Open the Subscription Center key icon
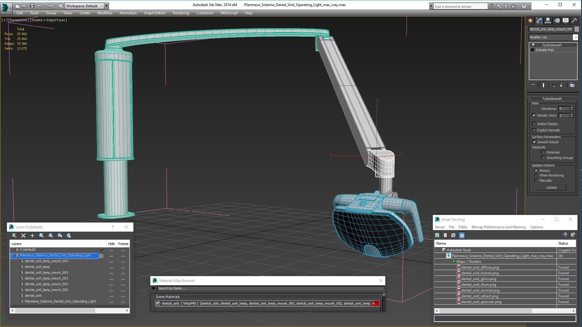 pos(499,6)
